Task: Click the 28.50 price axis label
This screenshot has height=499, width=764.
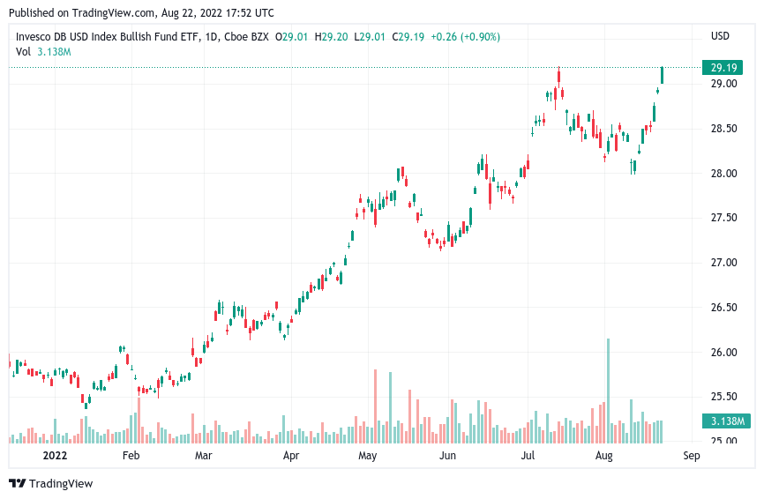Action: point(723,129)
